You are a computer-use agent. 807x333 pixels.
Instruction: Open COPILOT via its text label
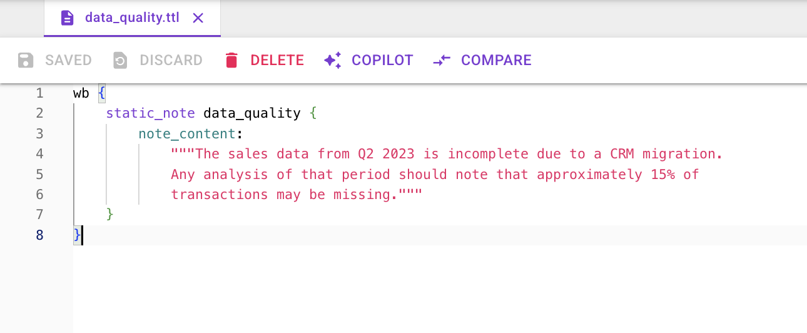[x=382, y=60]
